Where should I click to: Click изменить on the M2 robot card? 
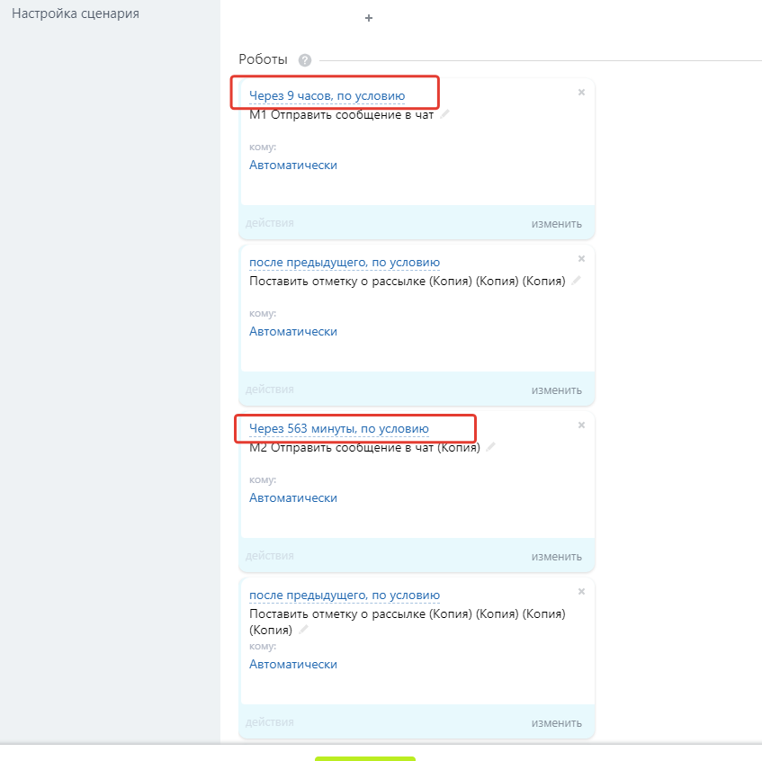556,557
